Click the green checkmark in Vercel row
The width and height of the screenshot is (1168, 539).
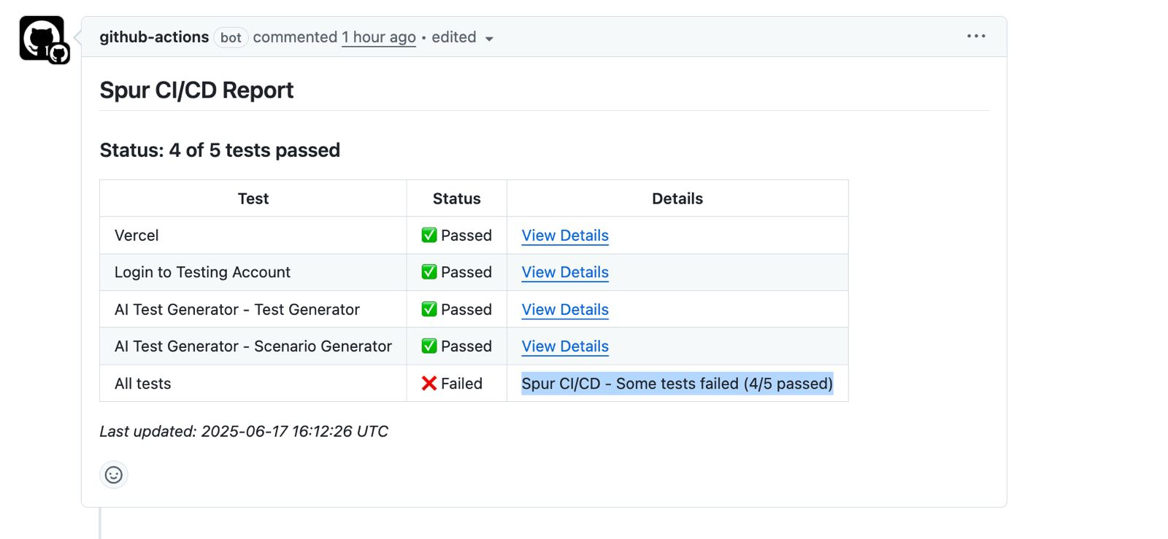click(429, 236)
